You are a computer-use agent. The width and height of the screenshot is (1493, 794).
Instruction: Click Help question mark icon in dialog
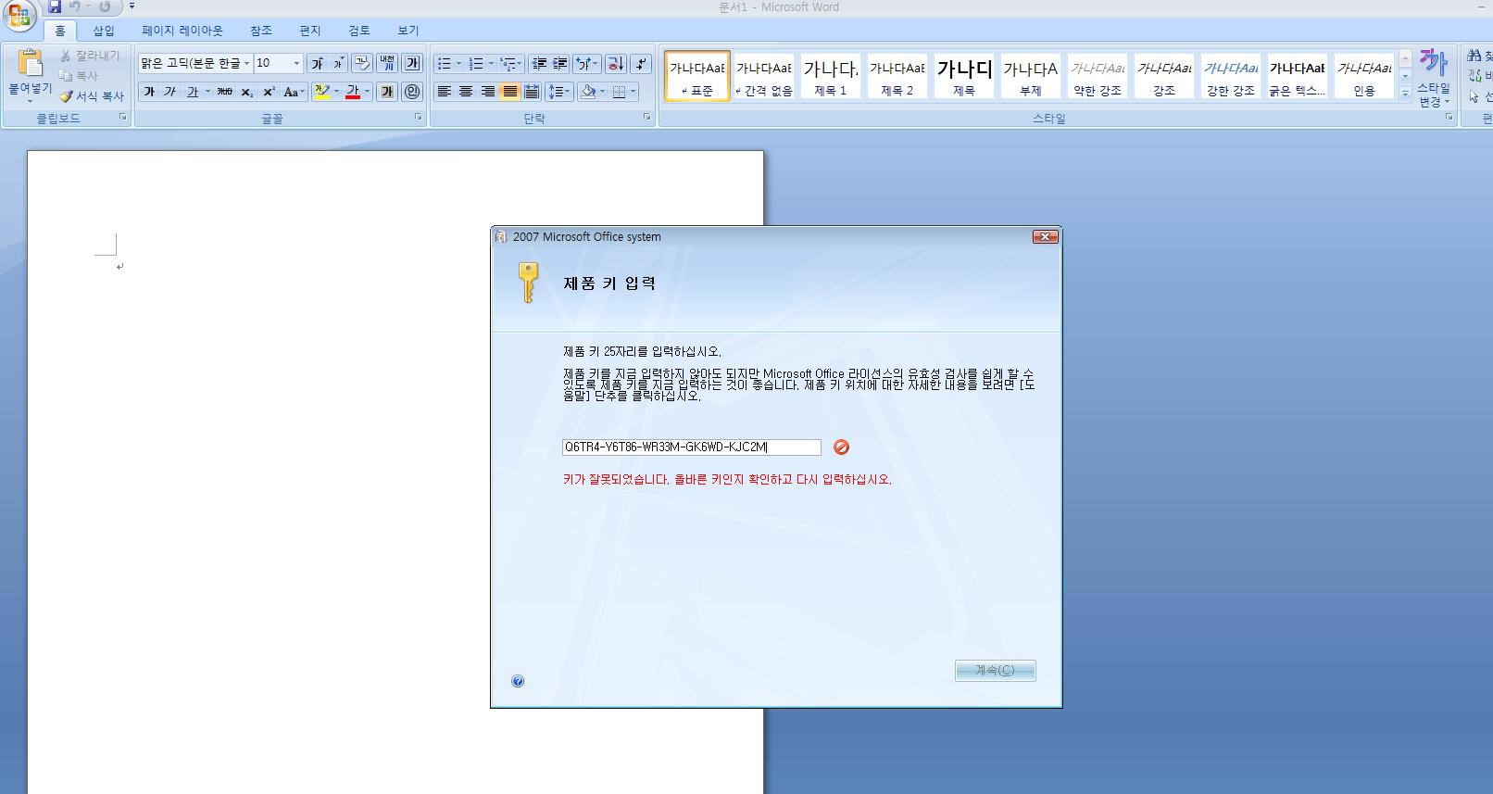(518, 681)
